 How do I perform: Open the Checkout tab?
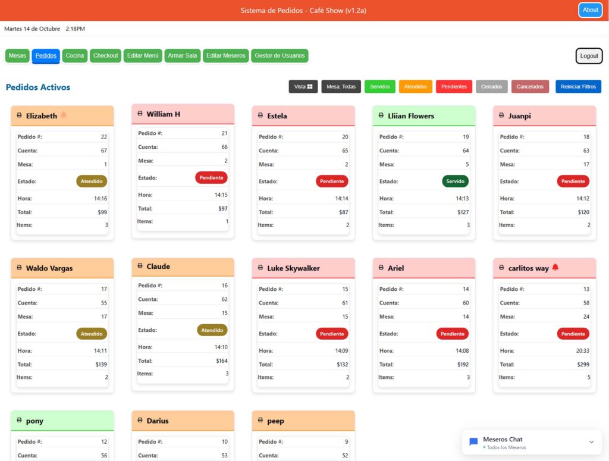coord(106,55)
